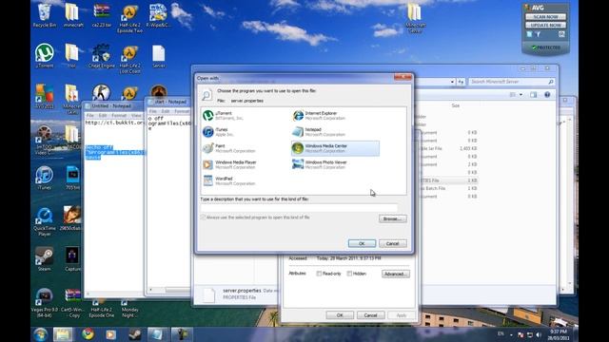The image size is (609, 342).
Task: Click the Search Minecraft Server box
Action: click(511, 82)
